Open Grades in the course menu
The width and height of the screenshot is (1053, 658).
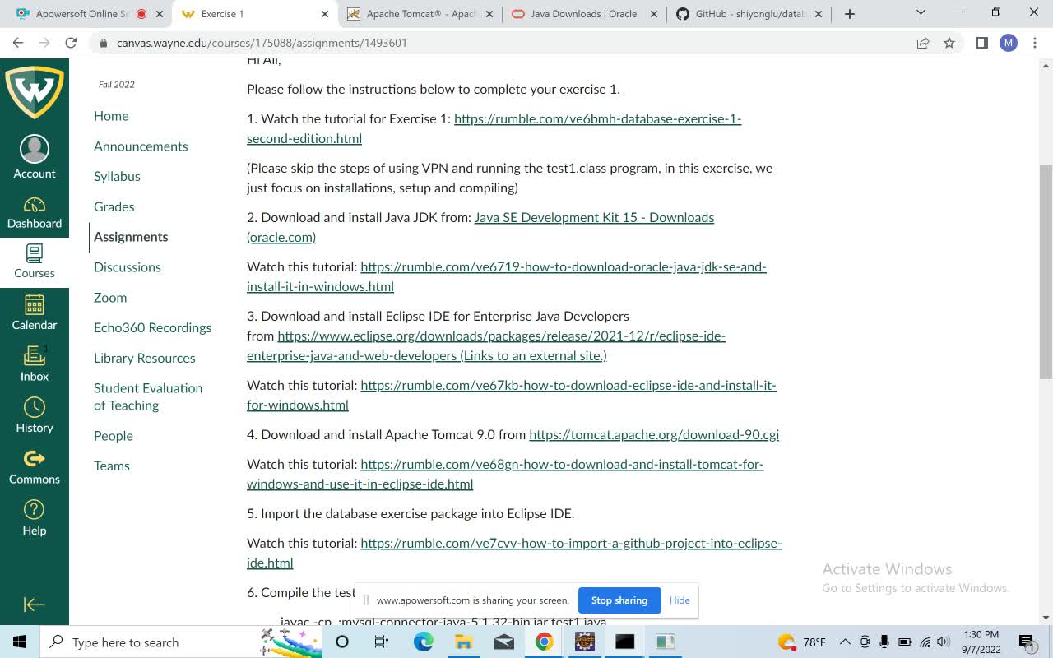pyautogui.click(x=114, y=206)
